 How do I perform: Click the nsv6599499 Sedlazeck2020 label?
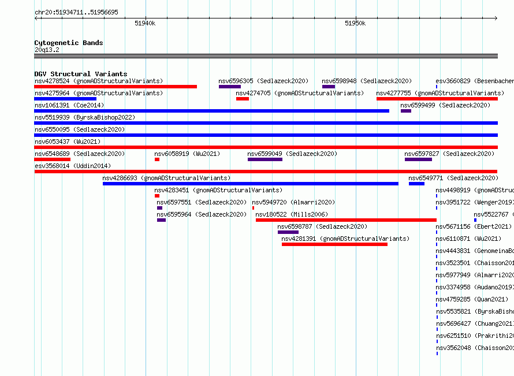tap(445, 105)
